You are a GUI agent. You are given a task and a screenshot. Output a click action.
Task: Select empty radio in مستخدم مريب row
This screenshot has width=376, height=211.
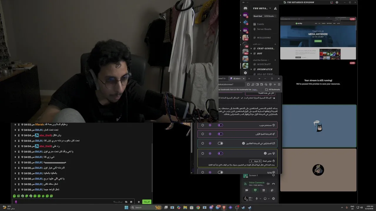202,125
